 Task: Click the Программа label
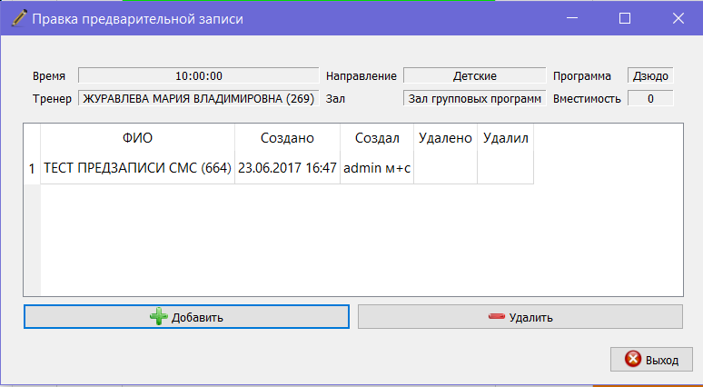tap(582, 76)
